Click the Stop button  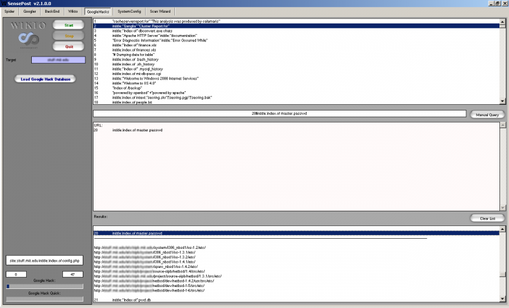coord(69,36)
